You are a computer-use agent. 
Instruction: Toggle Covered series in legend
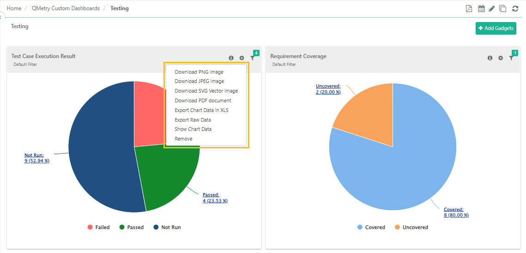371,227
